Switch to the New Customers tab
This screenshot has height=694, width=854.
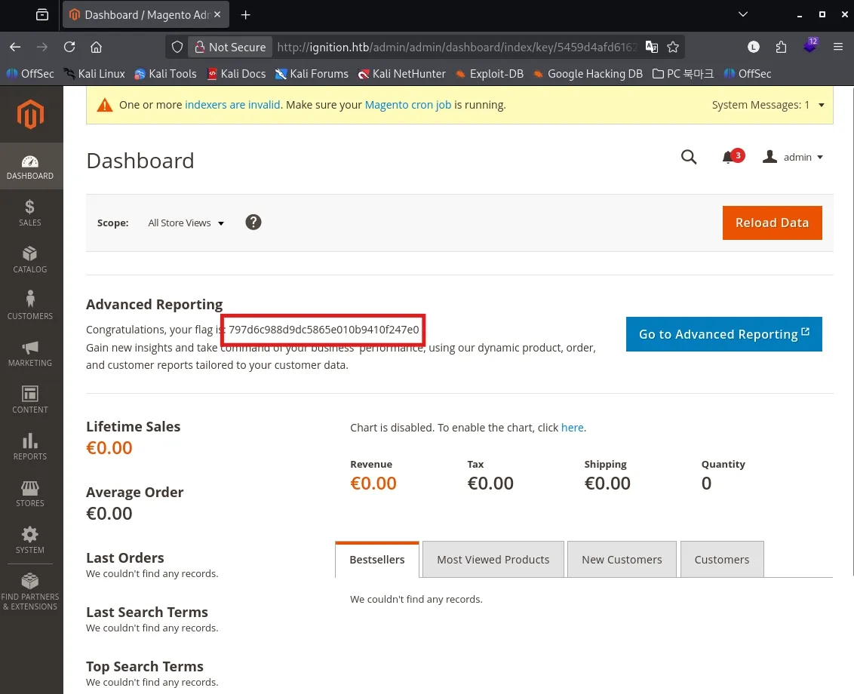click(x=622, y=560)
